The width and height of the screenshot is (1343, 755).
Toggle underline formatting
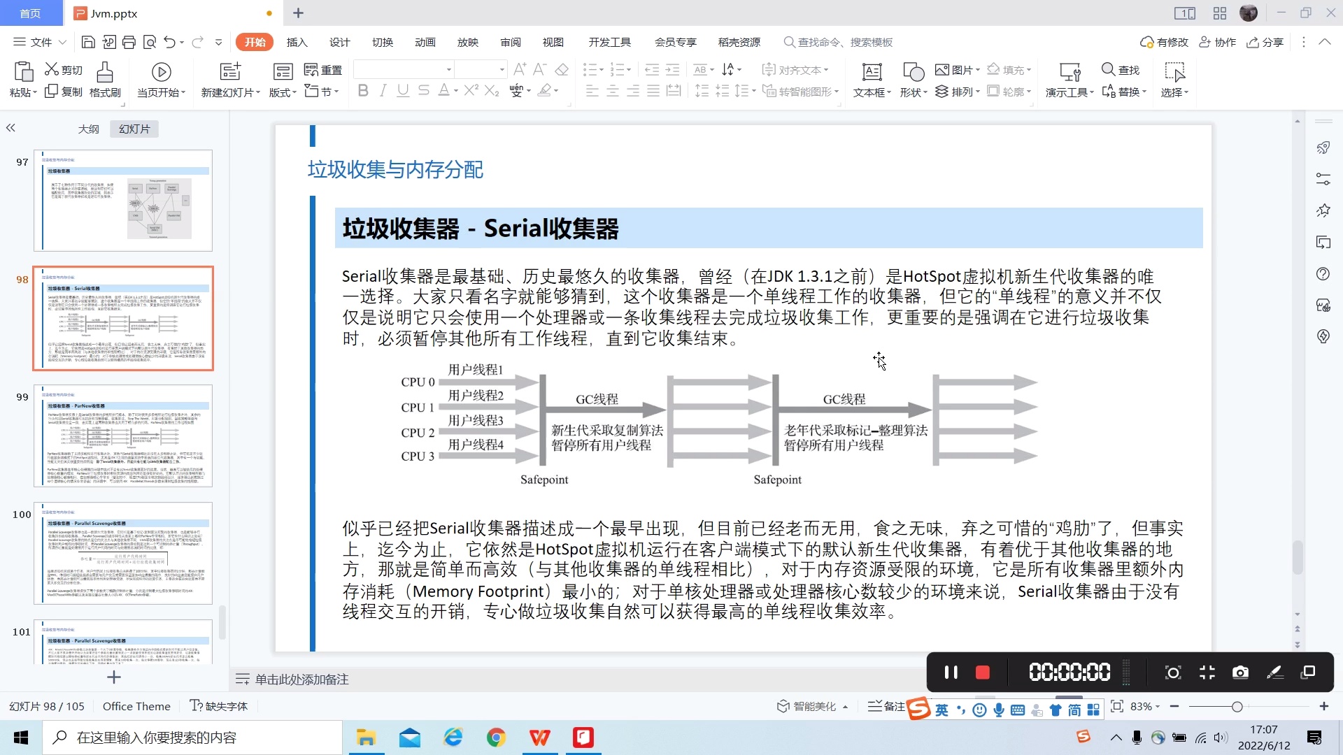(402, 90)
